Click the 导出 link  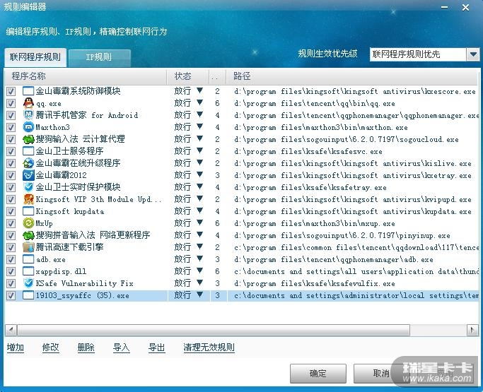tap(157, 348)
